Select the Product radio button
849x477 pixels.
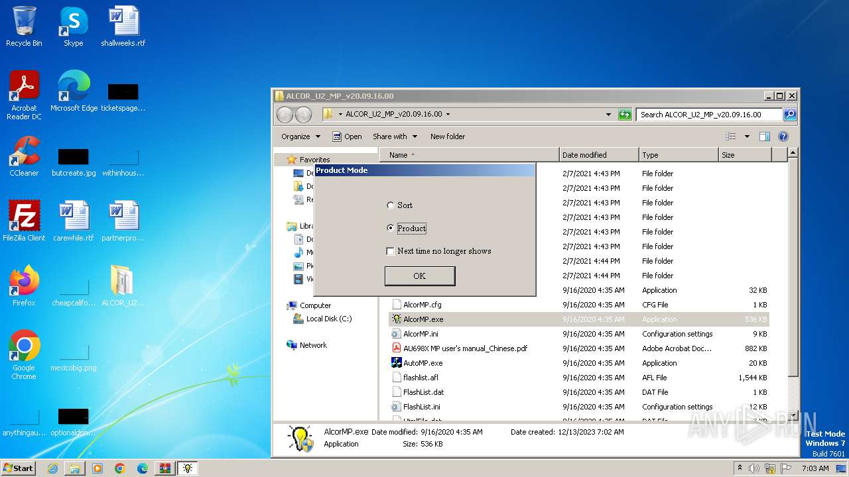click(x=391, y=228)
